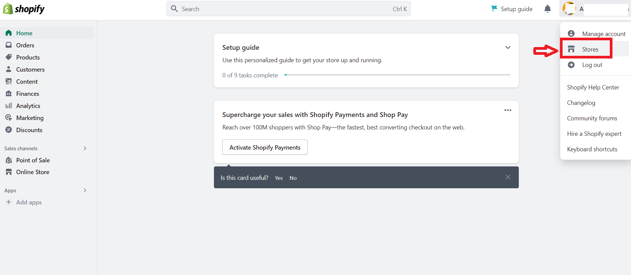
Task: Open notifications bell
Action: coord(548,9)
